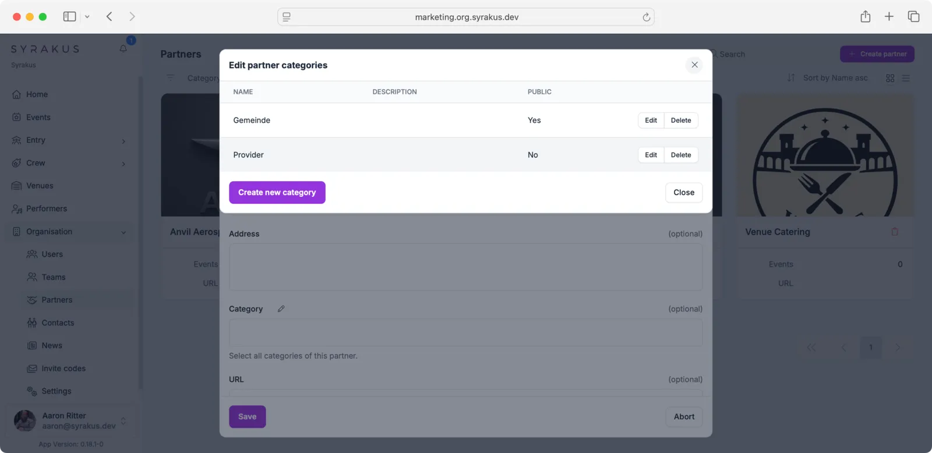Collapse the Organisation sidebar section

click(123, 232)
